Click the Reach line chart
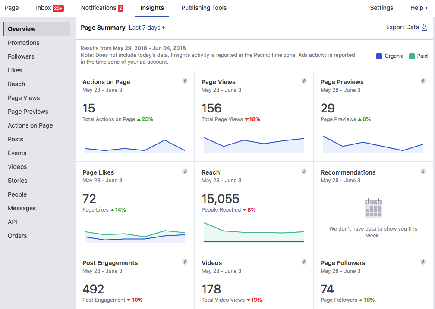Screen dimensions: 435x309 (254, 233)
